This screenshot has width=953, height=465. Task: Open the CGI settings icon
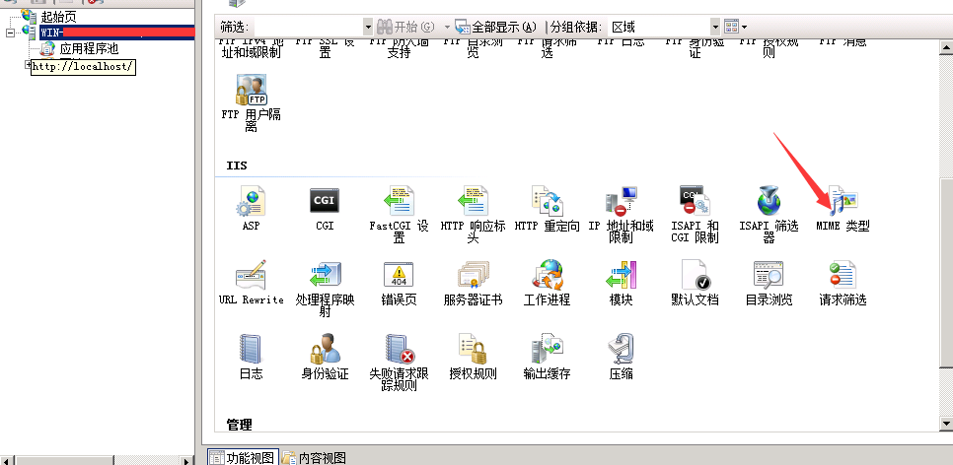pos(325,201)
